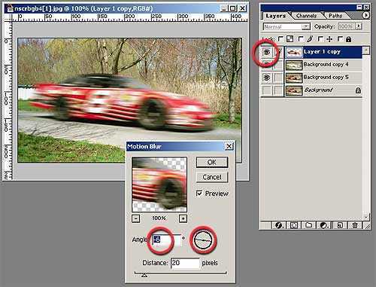The width and height of the screenshot is (376, 287).
Task: Click the zoom out minus button in Motion Blur
Action: click(136, 218)
